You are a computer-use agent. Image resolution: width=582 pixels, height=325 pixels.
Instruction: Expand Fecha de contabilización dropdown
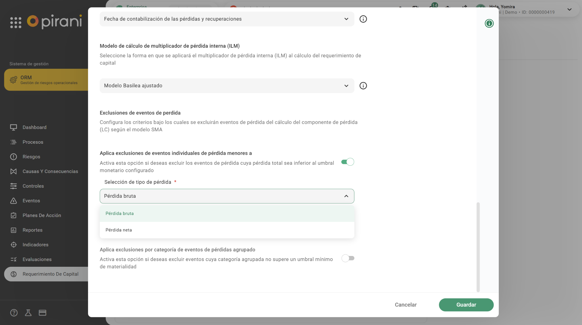coord(226,19)
